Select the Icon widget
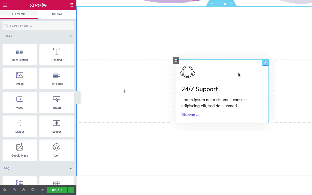Screen dimensions: 312x195 click(56, 150)
